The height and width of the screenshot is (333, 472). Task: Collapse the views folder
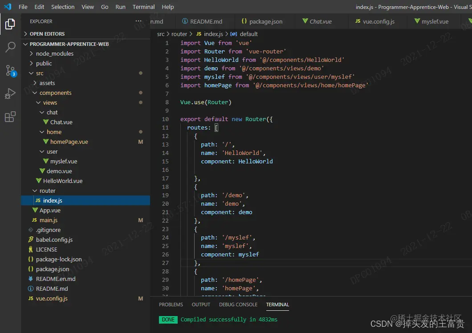[x=39, y=102]
